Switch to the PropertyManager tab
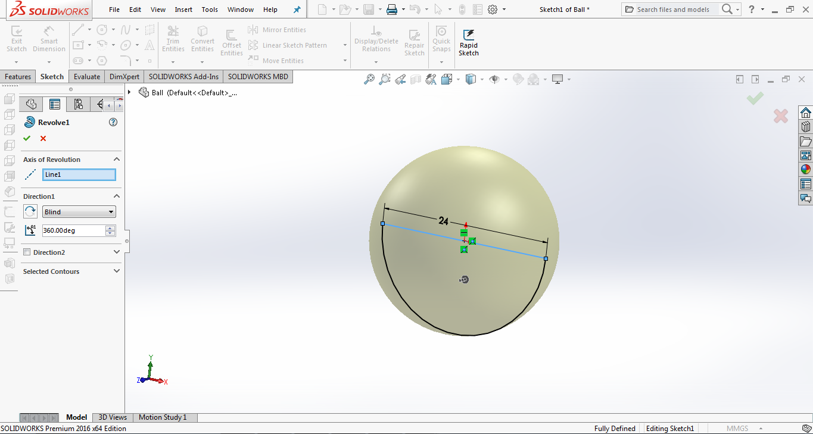 pos(55,105)
